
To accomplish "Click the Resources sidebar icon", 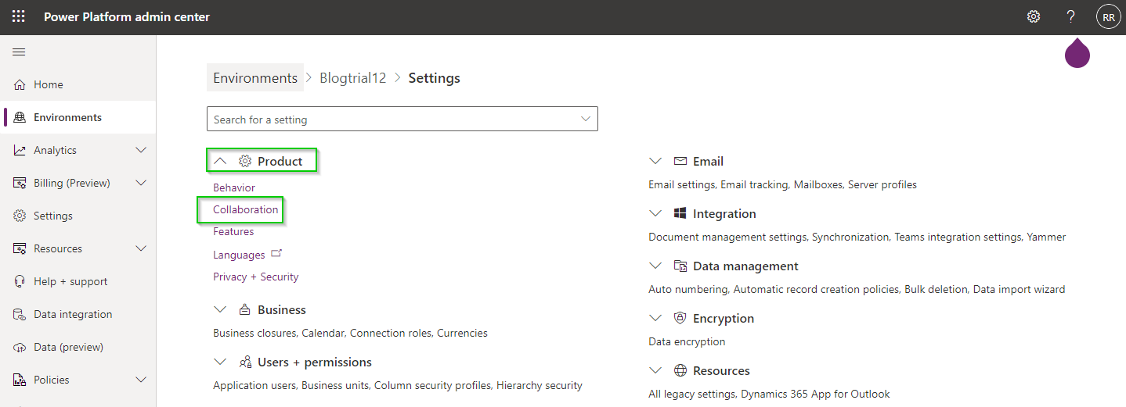I will point(20,248).
